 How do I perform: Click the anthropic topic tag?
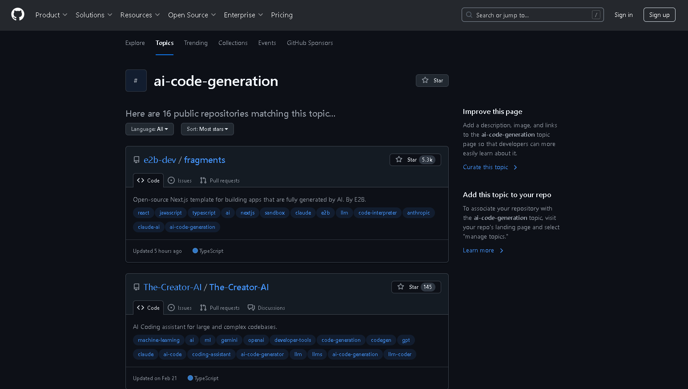click(418, 213)
